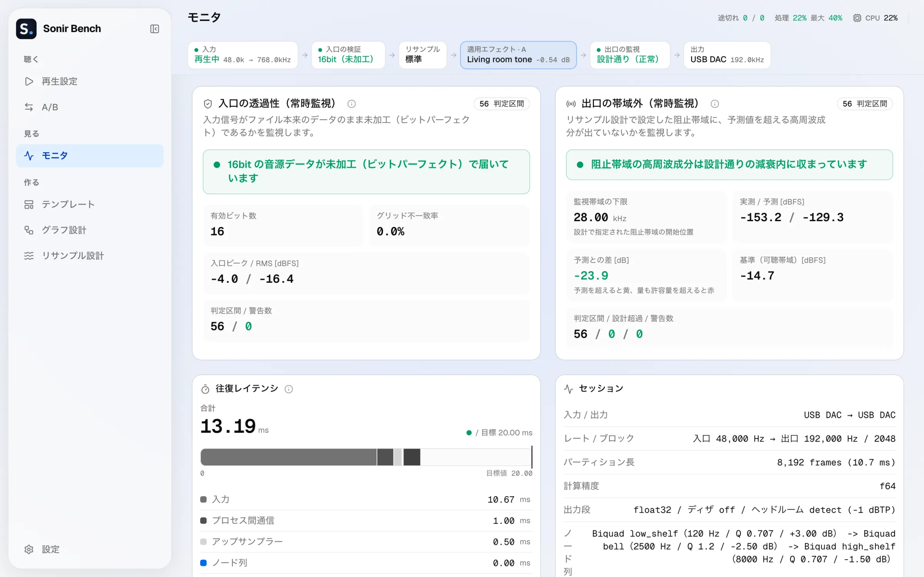Viewport: 924px width, 577px height.
Task: Click the 入力 legend color square
Action: (203, 500)
